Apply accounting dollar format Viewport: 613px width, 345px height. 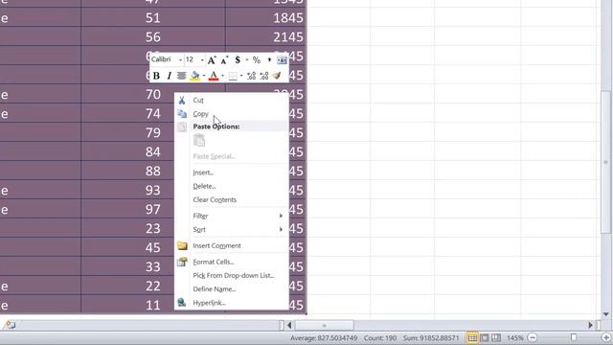click(238, 60)
